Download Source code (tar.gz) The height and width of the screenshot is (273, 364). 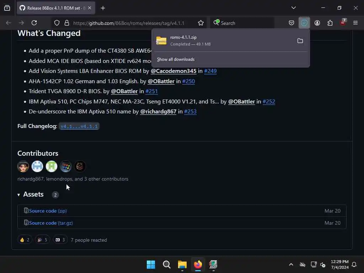tap(51, 223)
